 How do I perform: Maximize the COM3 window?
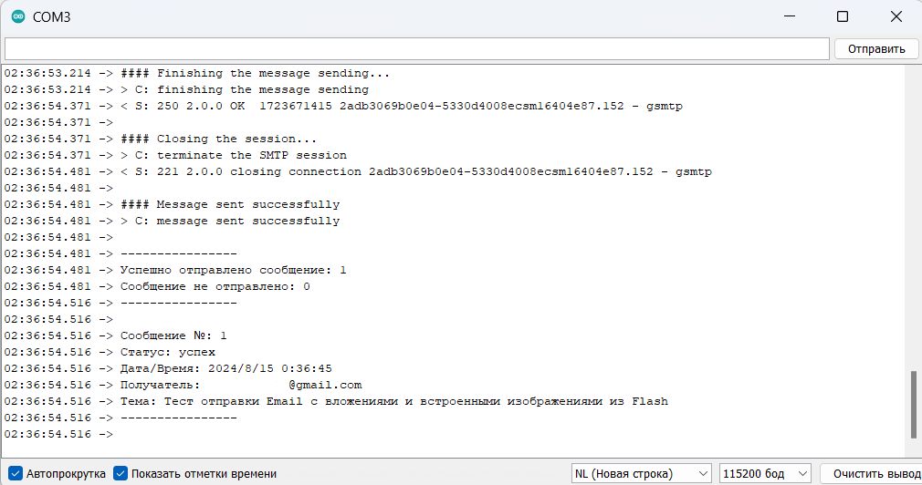pyautogui.click(x=843, y=16)
